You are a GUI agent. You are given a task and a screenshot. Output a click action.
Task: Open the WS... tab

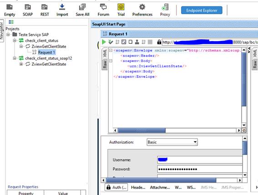(191, 187)
